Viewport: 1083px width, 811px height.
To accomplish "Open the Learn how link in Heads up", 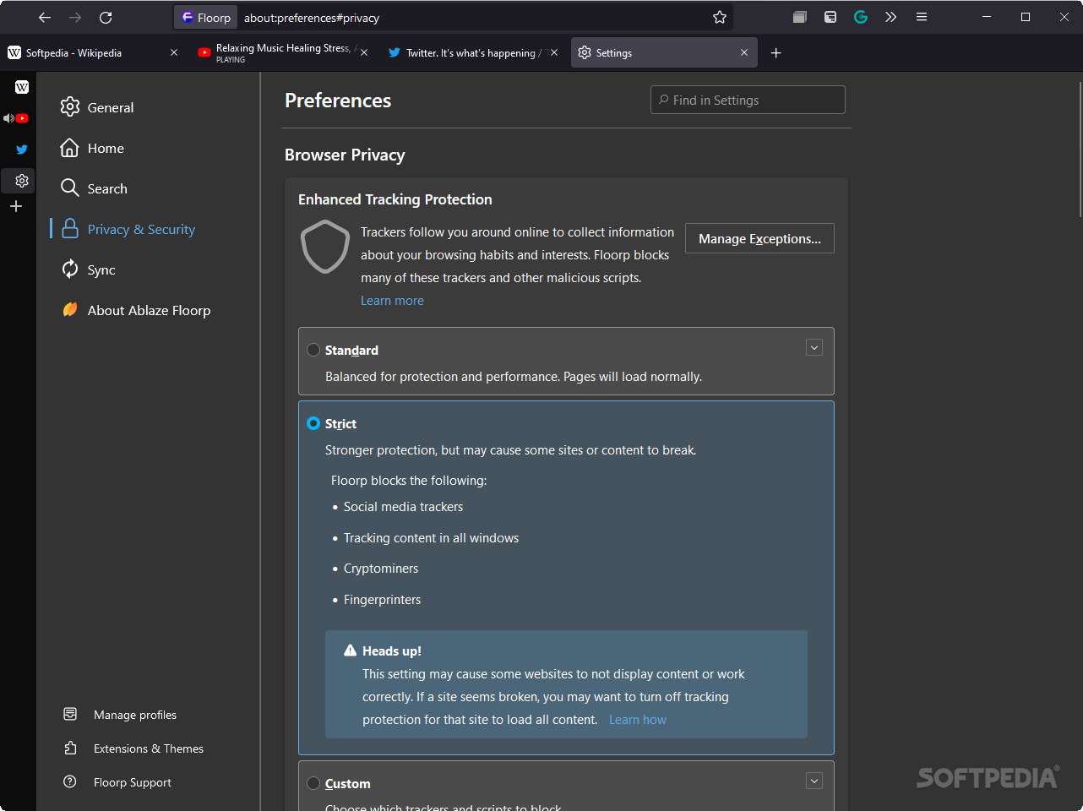I will pos(638,720).
